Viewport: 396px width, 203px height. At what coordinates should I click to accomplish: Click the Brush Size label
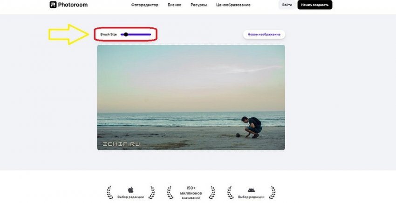point(109,34)
